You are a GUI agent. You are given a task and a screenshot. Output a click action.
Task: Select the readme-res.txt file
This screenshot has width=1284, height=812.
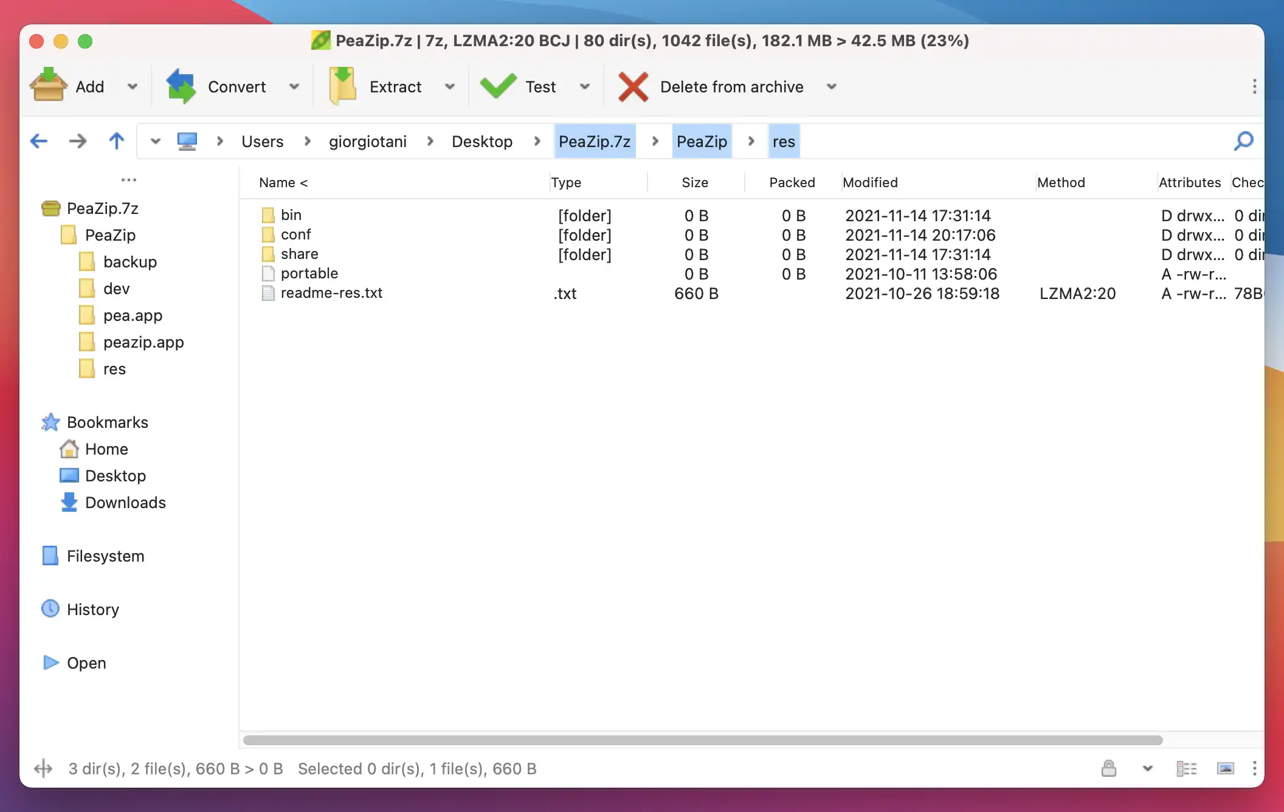coord(330,293)
